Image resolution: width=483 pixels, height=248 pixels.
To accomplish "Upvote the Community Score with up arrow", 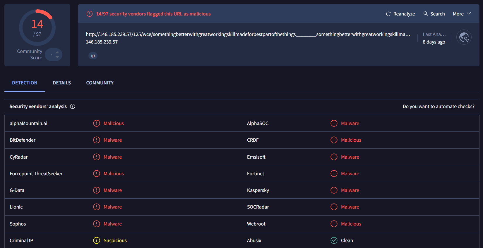I will [x=57, y=53].
